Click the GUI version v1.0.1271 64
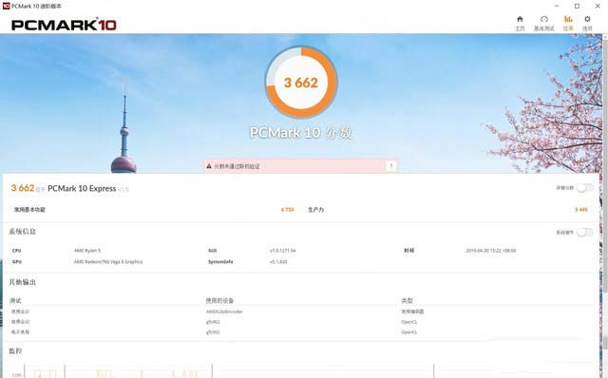The width and height of the screenshot is (608, 378). point(283,251)
